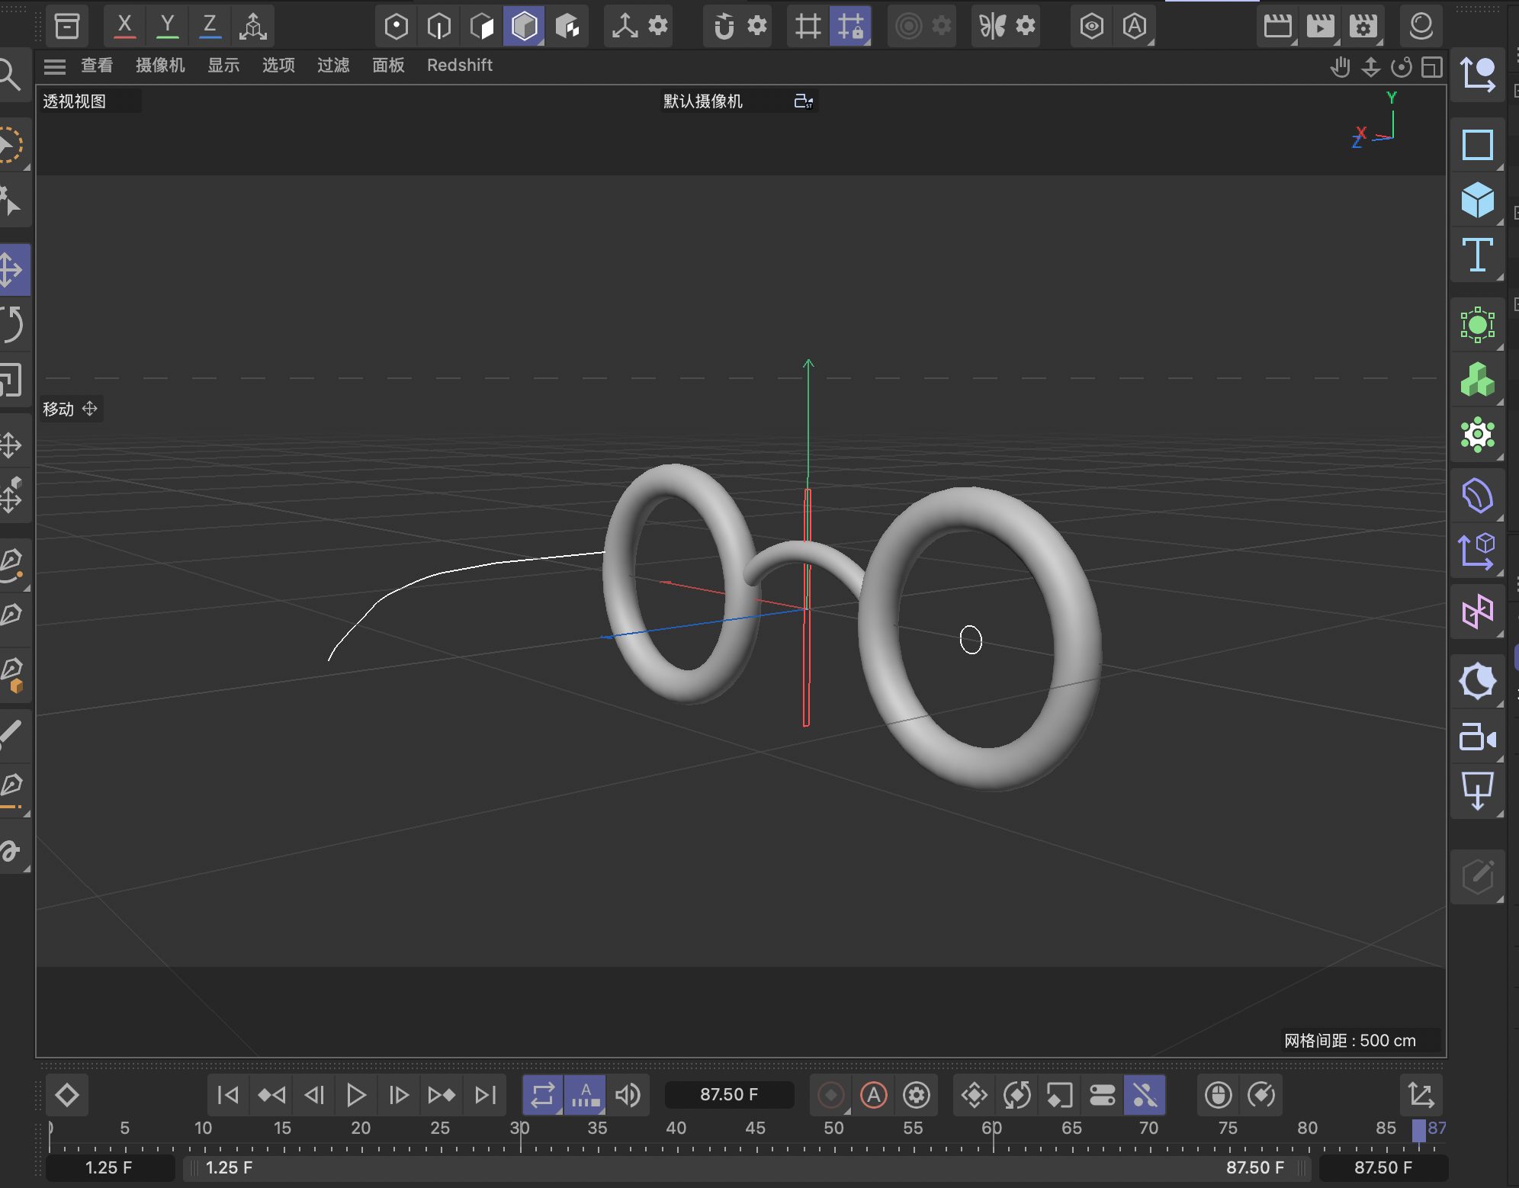
Task: Toggle the viewport layout icon
Action: [x=1432, y=67]
